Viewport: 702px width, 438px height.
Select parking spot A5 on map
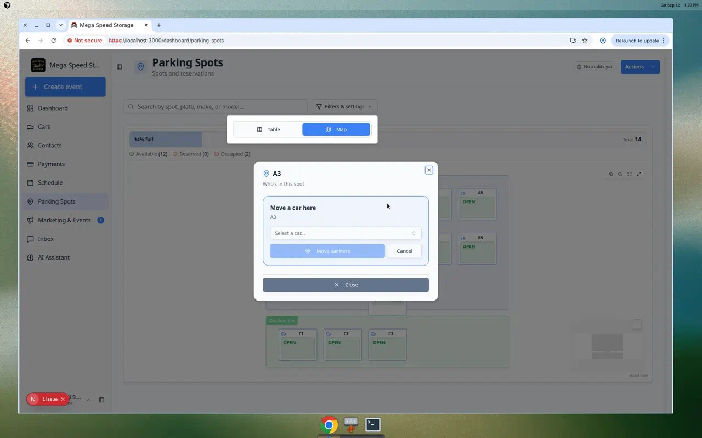477,204
